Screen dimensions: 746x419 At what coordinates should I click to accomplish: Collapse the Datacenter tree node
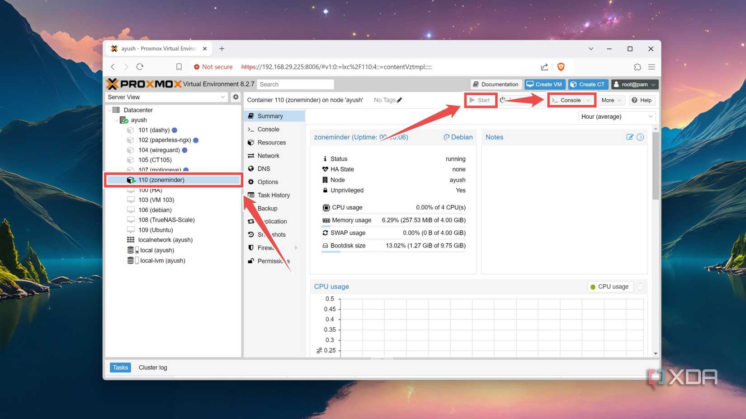coord(109,110)
